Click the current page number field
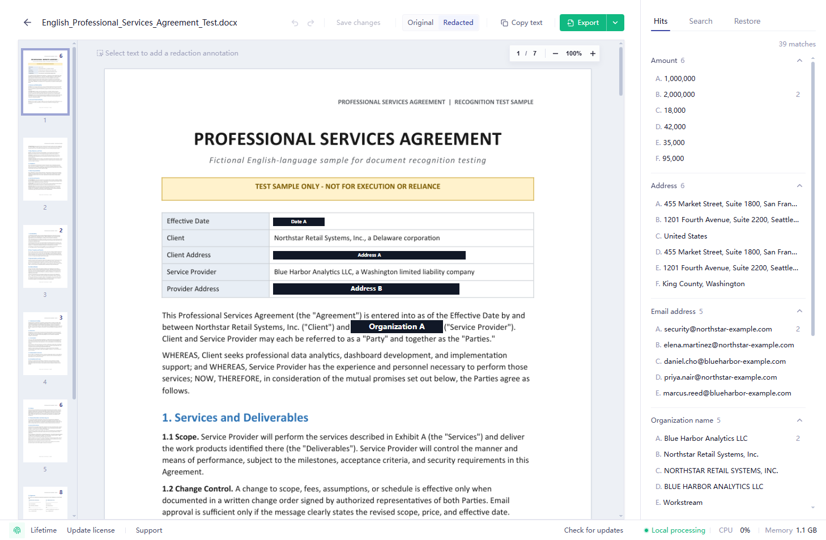The height and width of the screenshot is (540, 826). pyautogui.click(x=518, y=53)
